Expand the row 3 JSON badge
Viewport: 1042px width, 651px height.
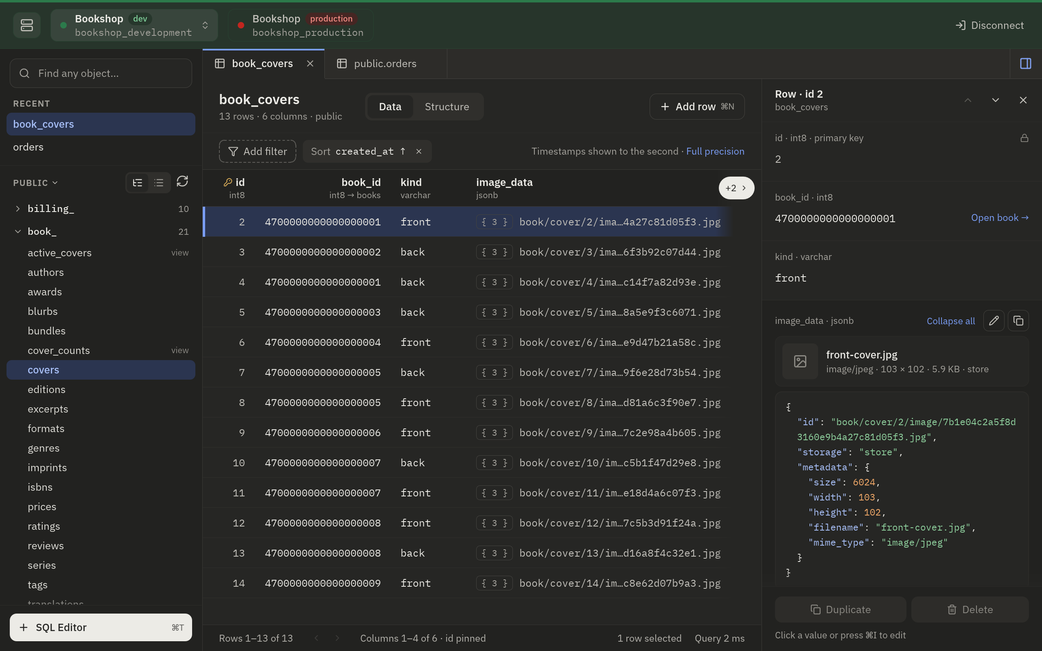(x=494, y=252)
